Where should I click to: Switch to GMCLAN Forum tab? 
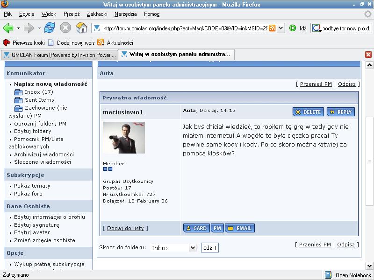[x=59, y=55]
